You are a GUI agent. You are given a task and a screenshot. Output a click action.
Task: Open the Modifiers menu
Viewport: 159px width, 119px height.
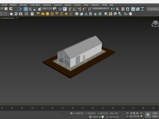pos(14,5)
